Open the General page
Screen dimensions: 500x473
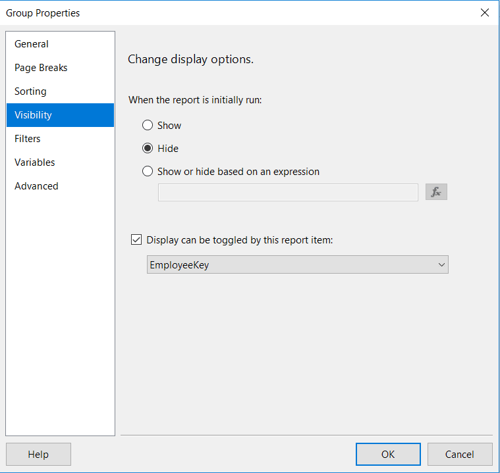point(32,44)
